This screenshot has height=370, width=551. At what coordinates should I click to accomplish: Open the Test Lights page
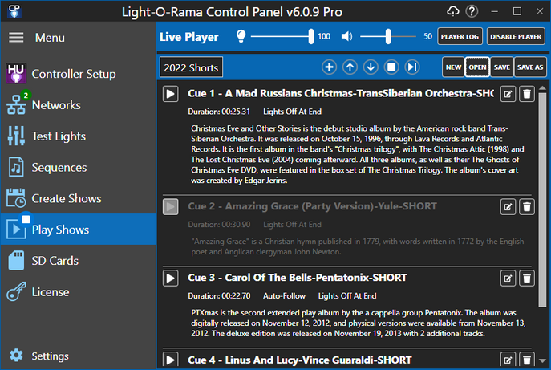click(79, 136)
